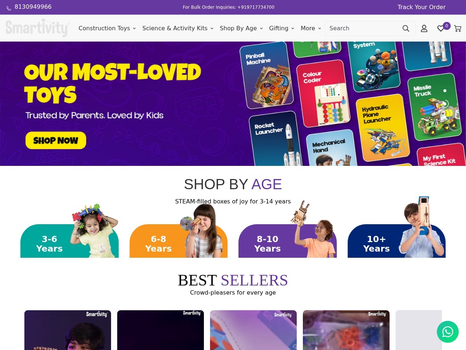The height and width of the screenshot is (350, 466).
Task: Open the WhatsApp chat bubble
Action: point(448,332)
